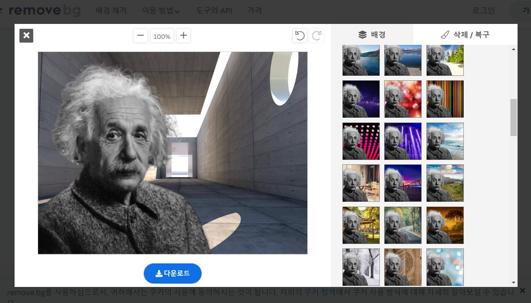The image size is (531, 303).
Task: Select the pink dots on black background
Action: click(361, 141)
